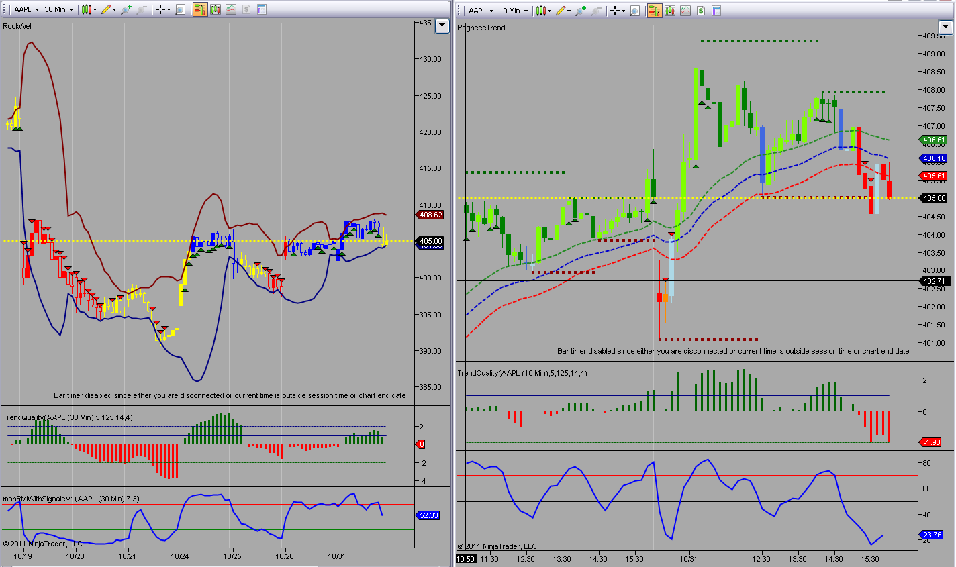956x567 pixels.
Task: Click Zoom In on the 30 Min chart toolbar
Action: point(126,9)
